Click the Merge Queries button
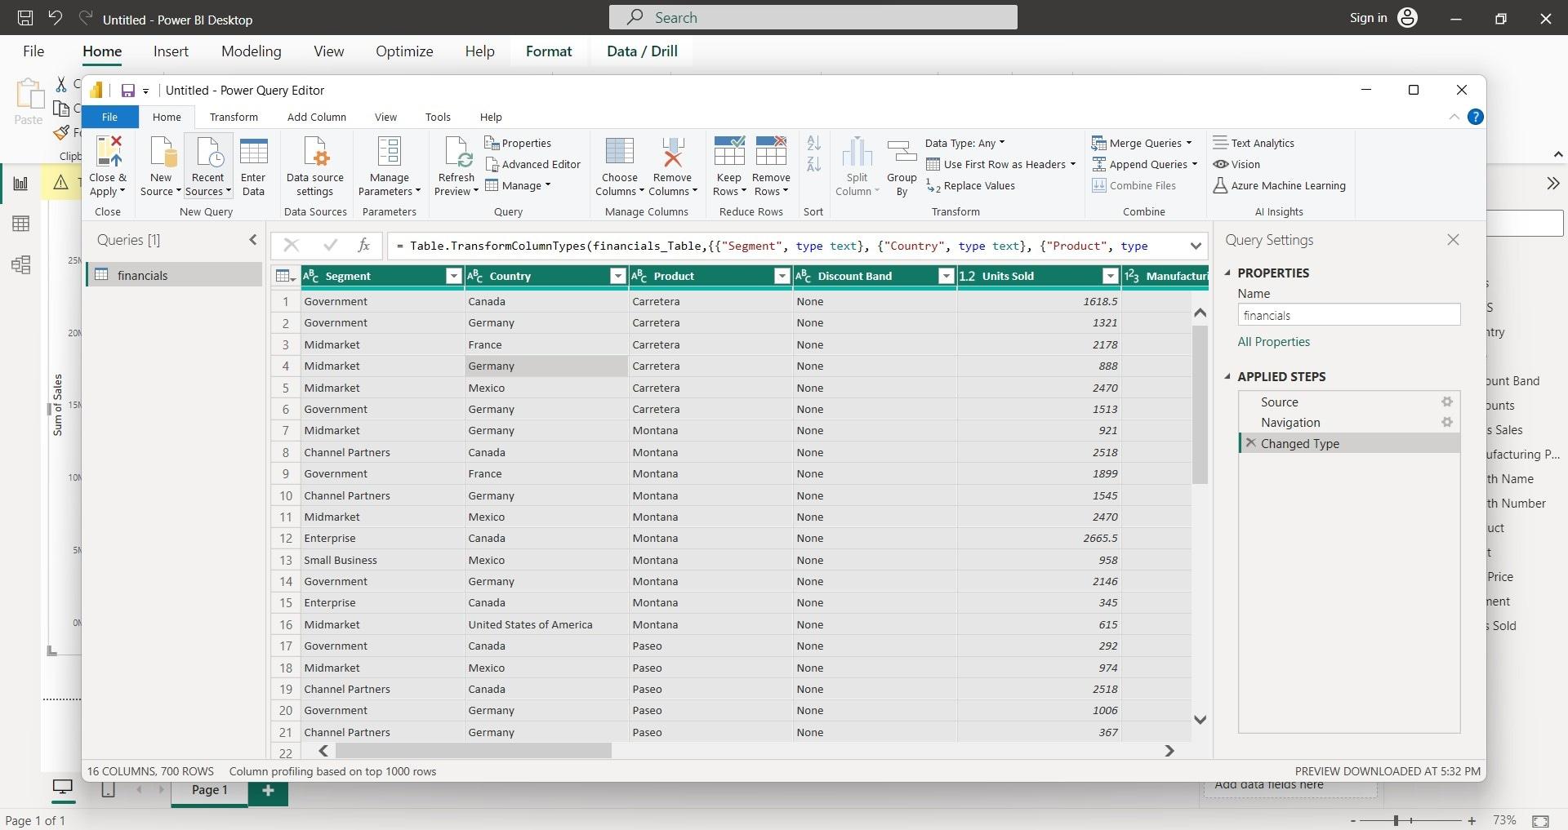 (1142, 143)
